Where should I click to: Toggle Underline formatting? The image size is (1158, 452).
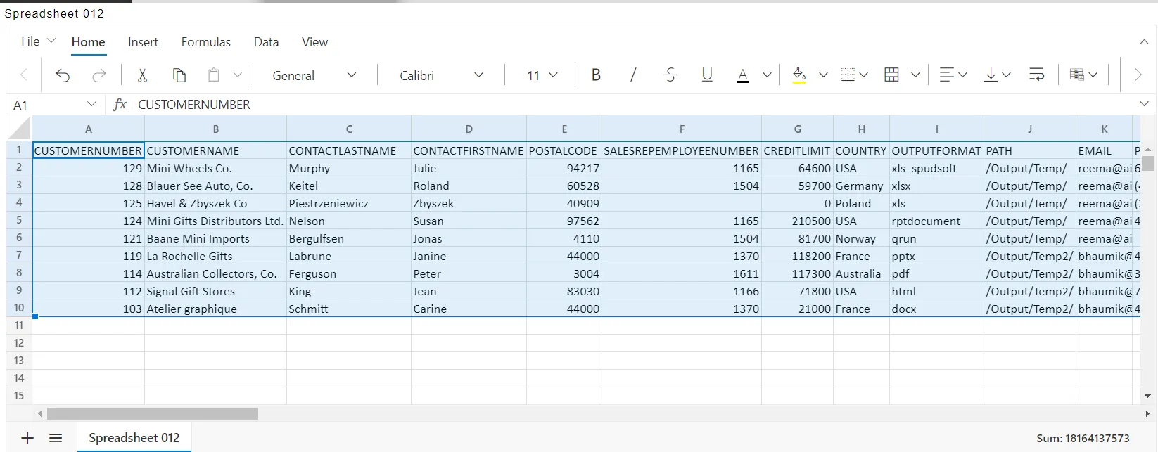click(707, 75)
